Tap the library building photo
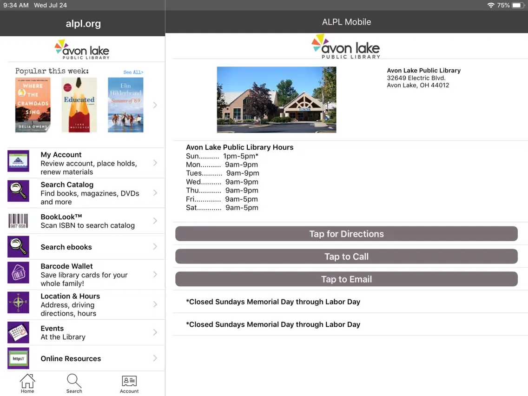Viewport: 528px width, 396px height. 277,99
